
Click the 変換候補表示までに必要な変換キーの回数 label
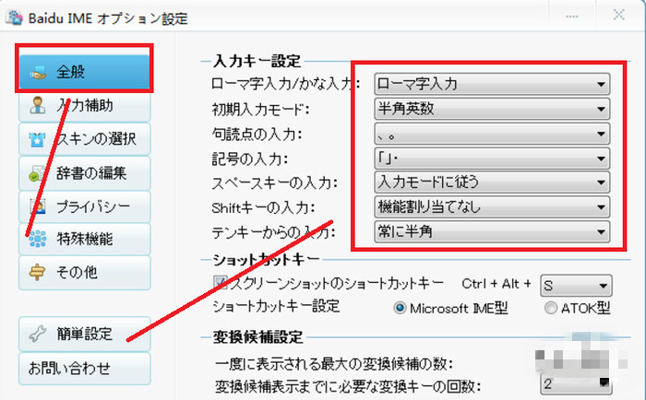tap(348, 386)
